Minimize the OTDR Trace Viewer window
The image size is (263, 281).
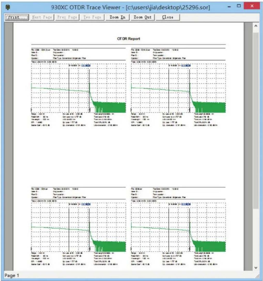coord(229,7)
